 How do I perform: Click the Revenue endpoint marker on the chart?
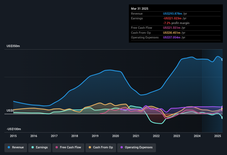click(222, 60)
